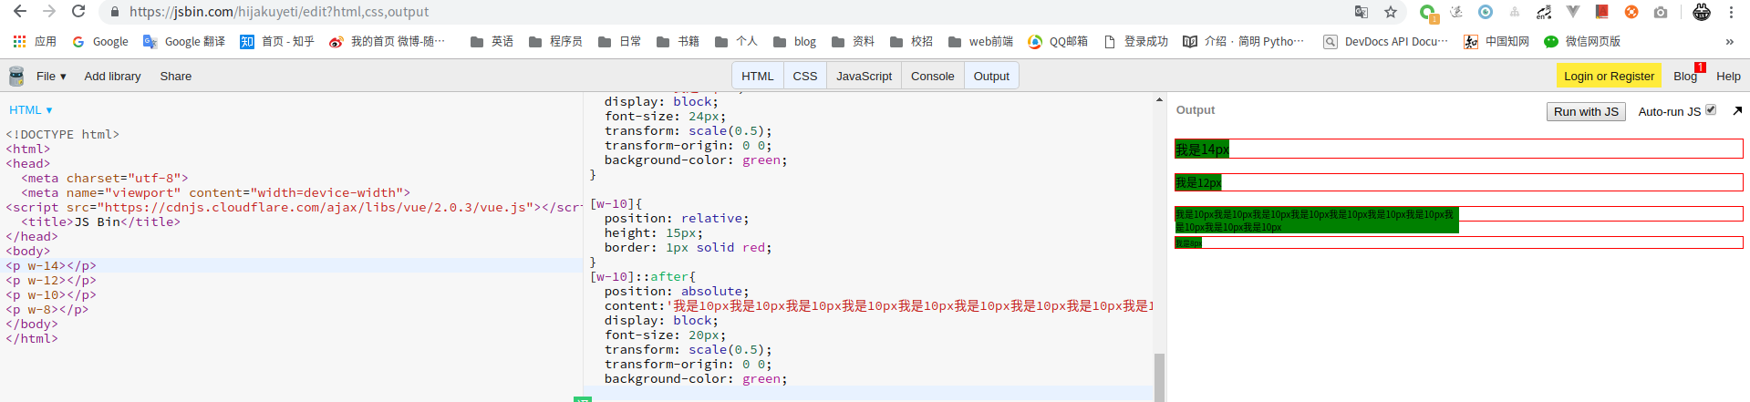Bookmark this page with the star icon
The image size is (1750, 402).
pos(1391,12)
